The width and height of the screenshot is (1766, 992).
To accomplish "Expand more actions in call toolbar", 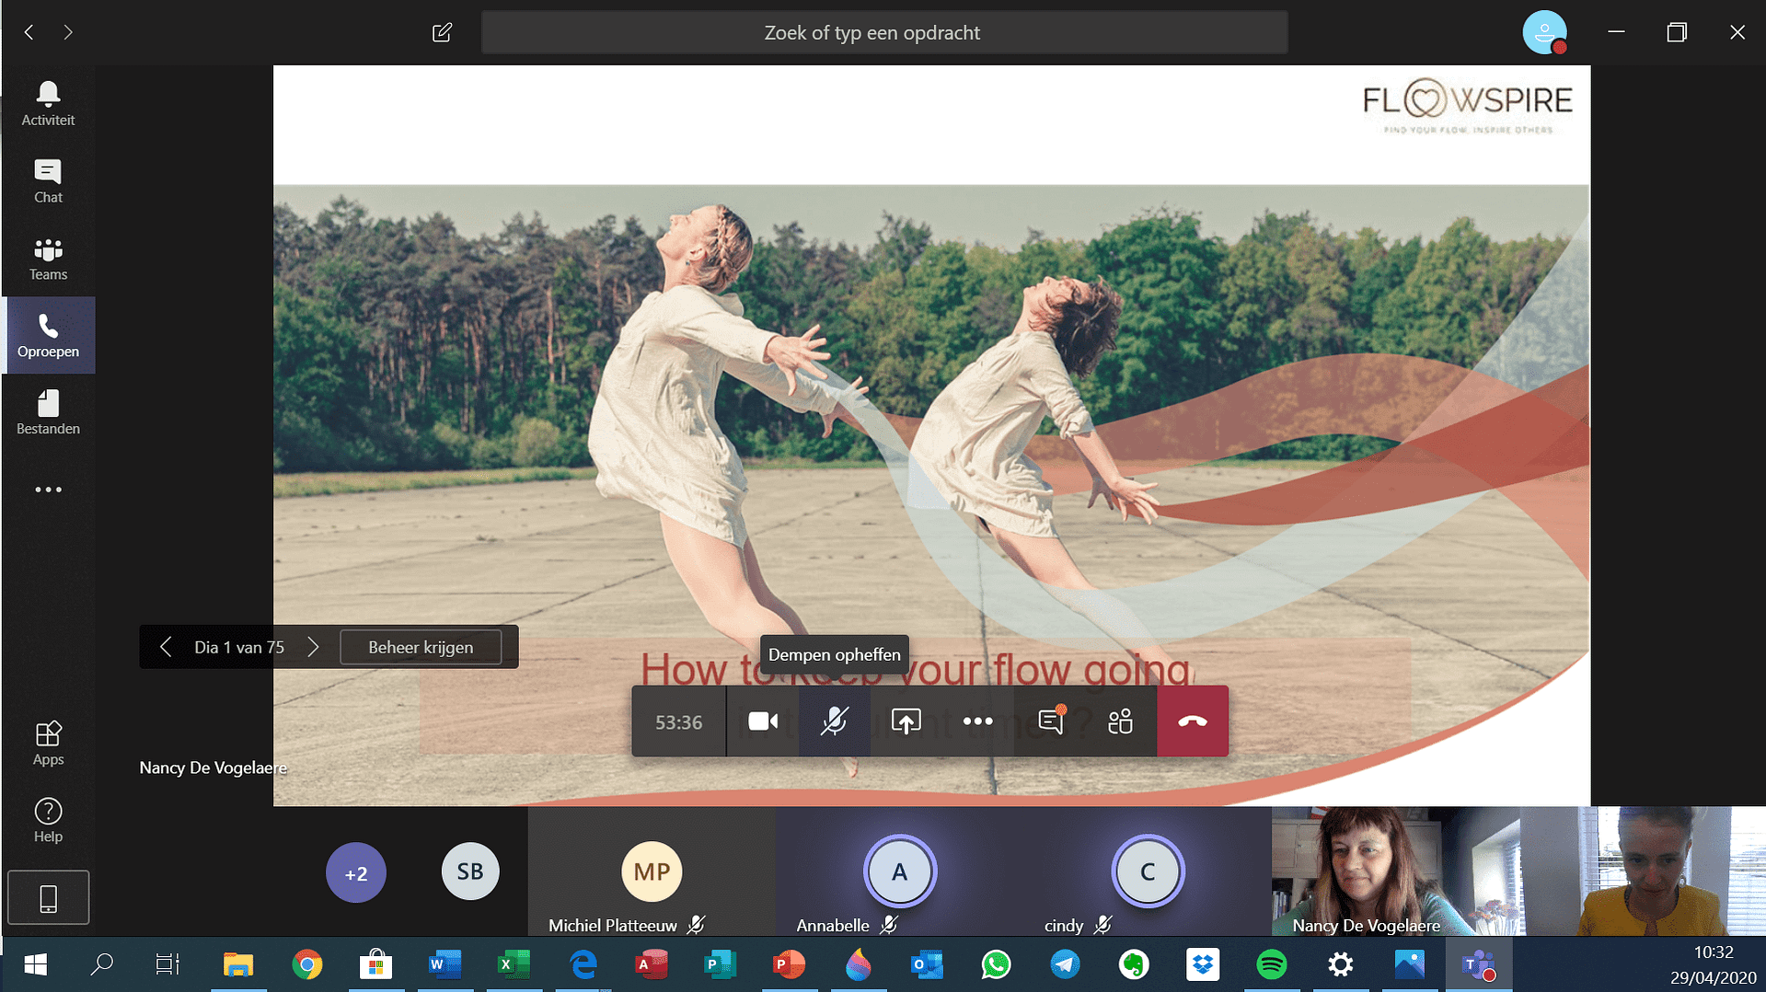I will 977,721.
